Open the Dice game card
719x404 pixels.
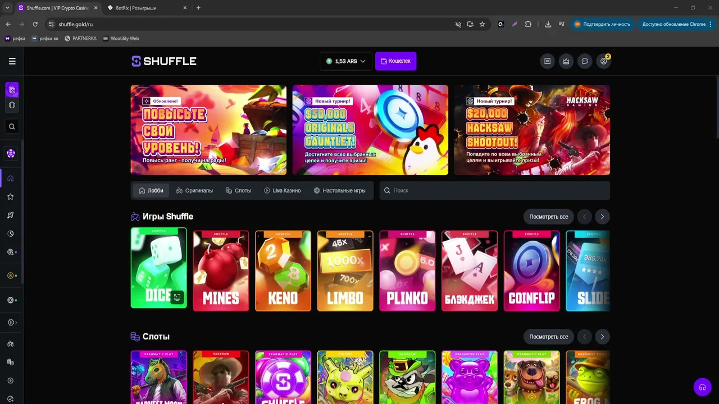159,268
